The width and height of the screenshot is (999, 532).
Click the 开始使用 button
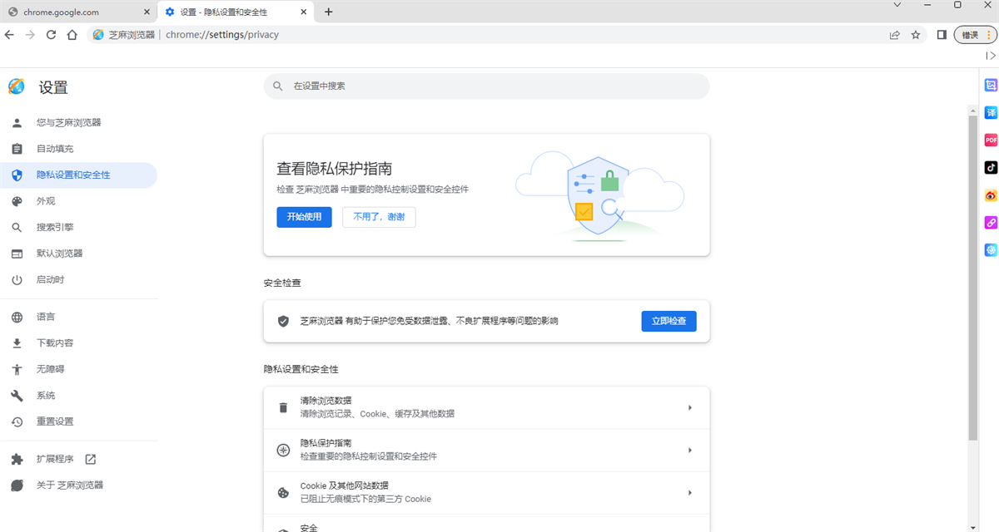coord(304,216)
